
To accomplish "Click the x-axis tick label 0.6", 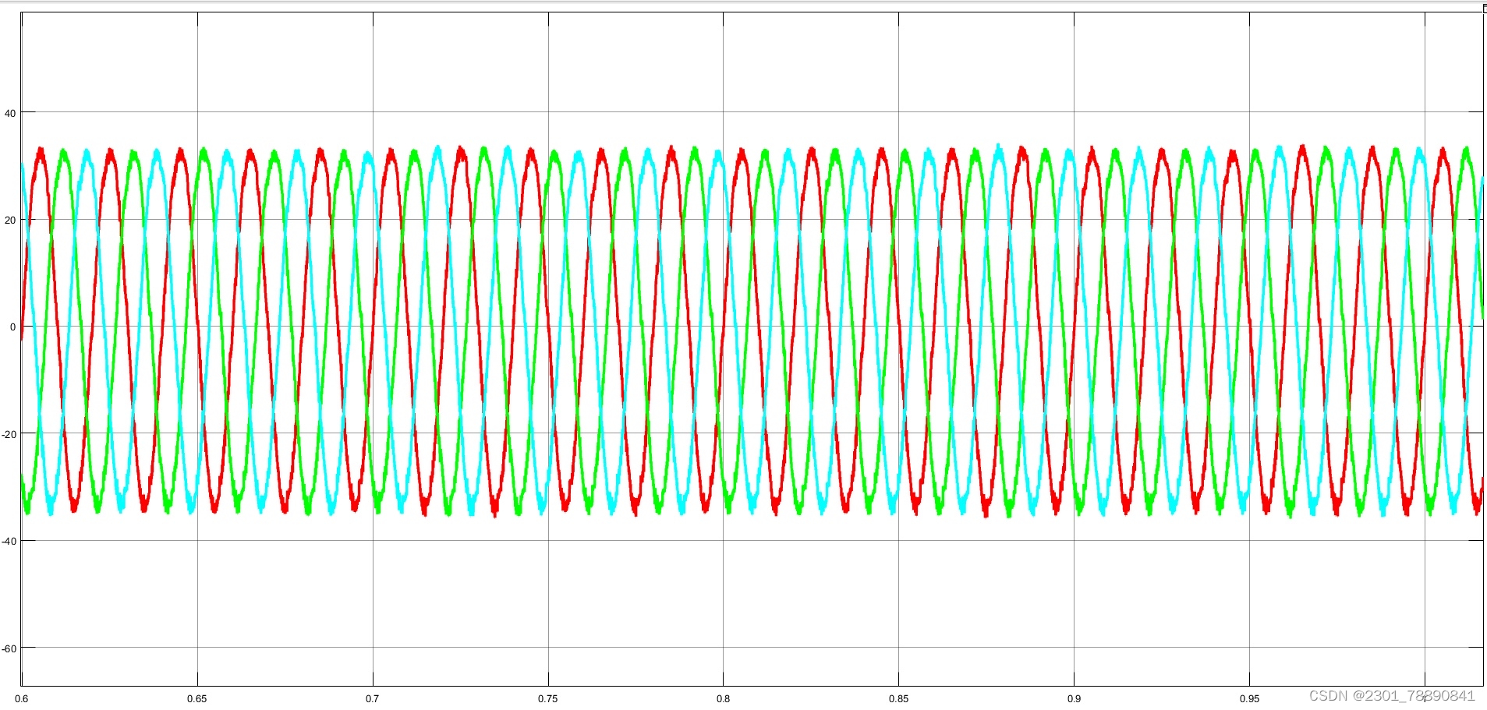I will tap(22, 699).
